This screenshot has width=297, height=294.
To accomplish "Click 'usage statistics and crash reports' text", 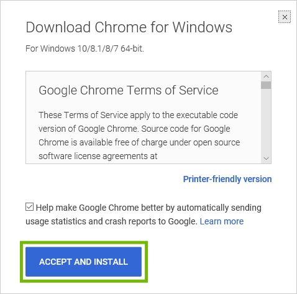I will click(x=111, y=221).
